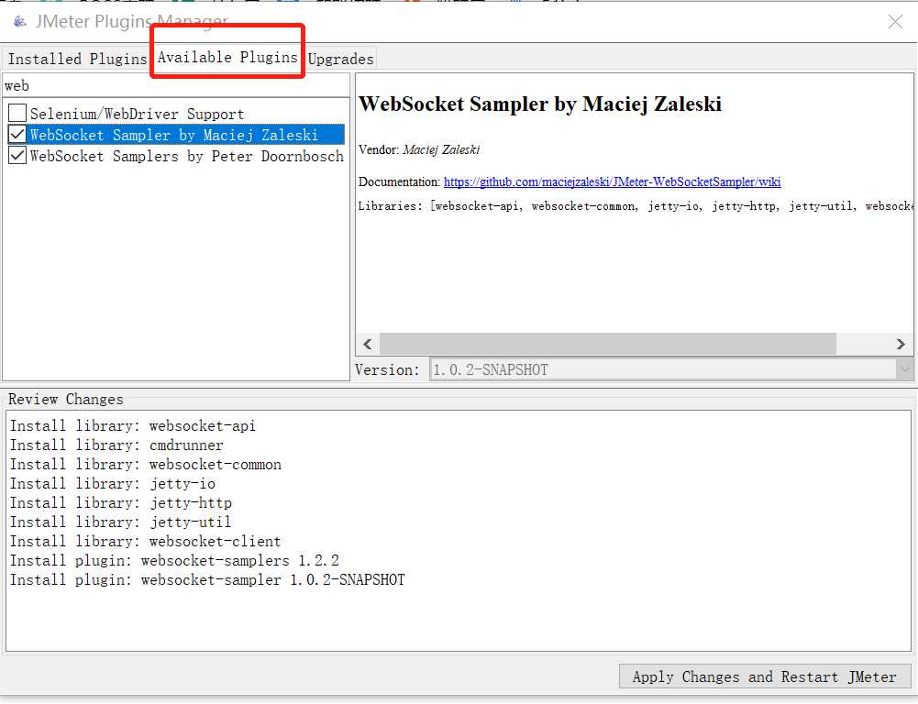Uncheck WebSocket Sampler by Maciej Zaleski
The height and width of the screenshot is (704, 918).
click(17, 135)
